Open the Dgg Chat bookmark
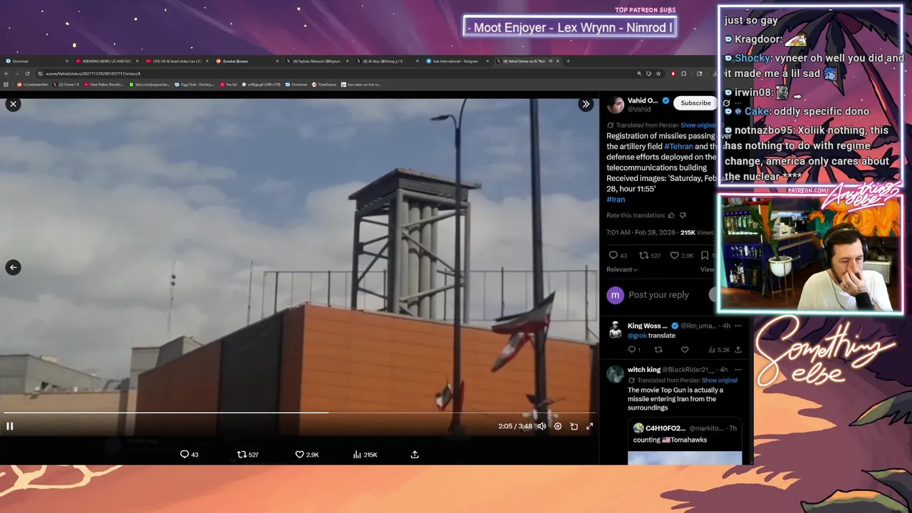The width and height of the screenshot is (912, 513). 195,84
